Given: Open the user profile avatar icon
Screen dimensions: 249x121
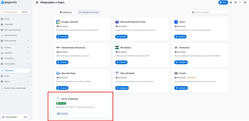Looking at the screenshot, I should click(245, 2).
